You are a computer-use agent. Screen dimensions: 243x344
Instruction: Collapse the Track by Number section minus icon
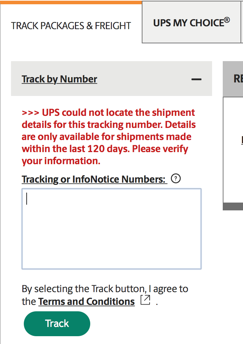tap(196, 79)
